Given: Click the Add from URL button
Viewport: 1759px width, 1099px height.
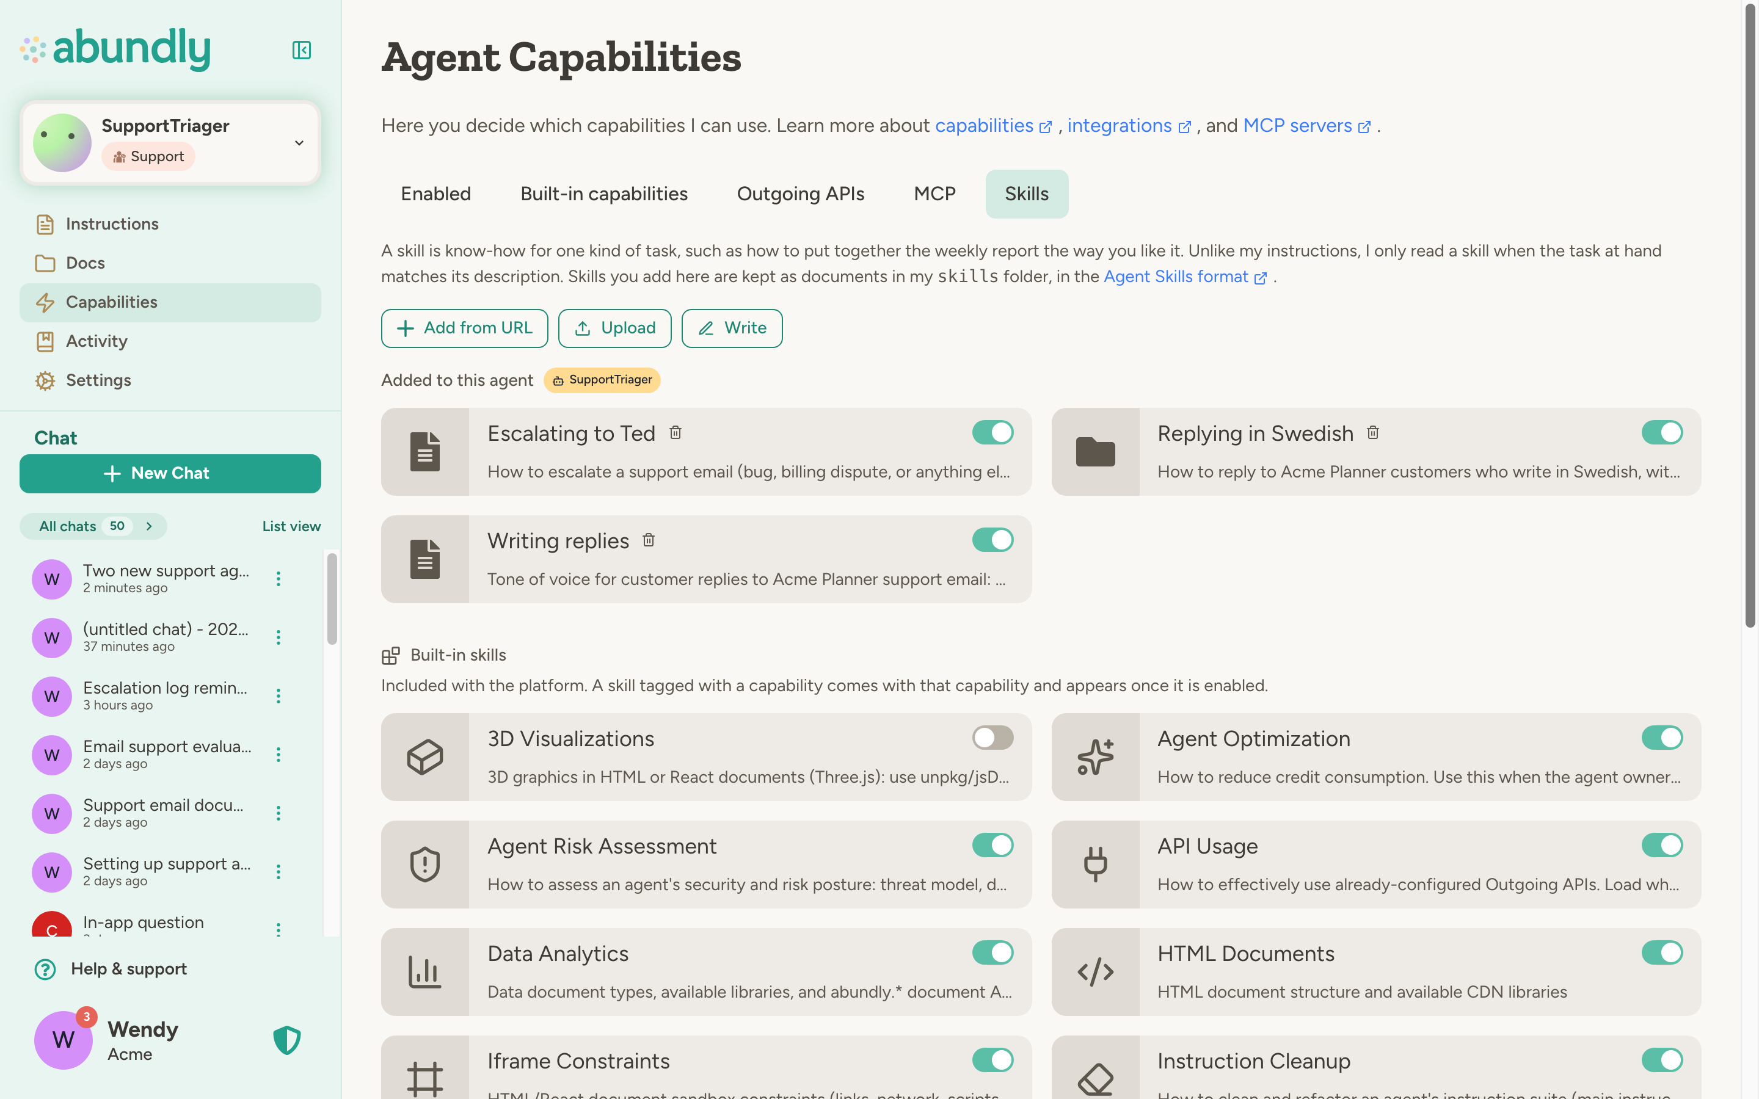Looking at the screenshot, I should (x=464, y=328).
